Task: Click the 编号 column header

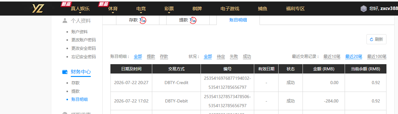Action: coord(227,69)
